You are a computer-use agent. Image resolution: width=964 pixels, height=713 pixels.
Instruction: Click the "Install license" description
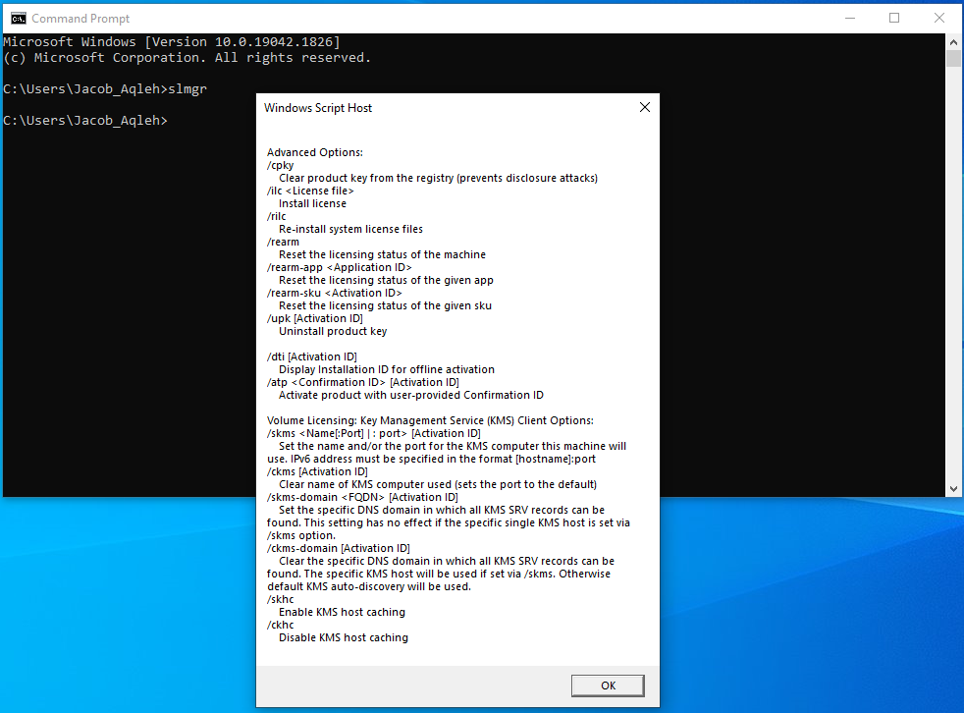click(312, 203)
